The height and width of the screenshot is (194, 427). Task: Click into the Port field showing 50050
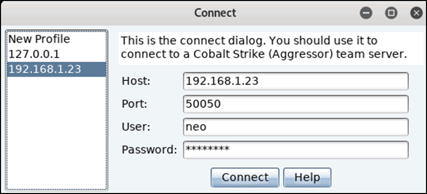point(296,104)
